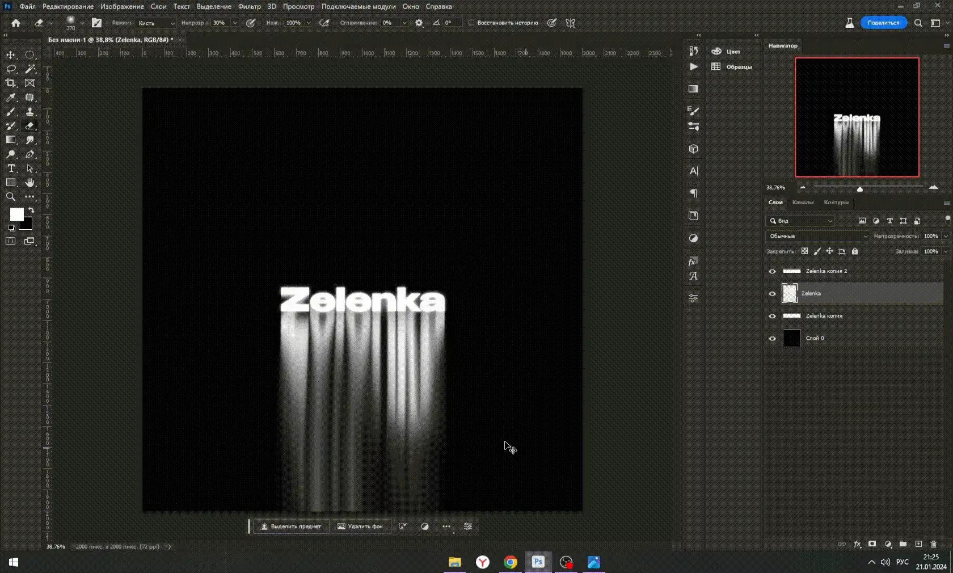Click the Поделиться button
The image size is (953, 573).
tap(883, 23)
